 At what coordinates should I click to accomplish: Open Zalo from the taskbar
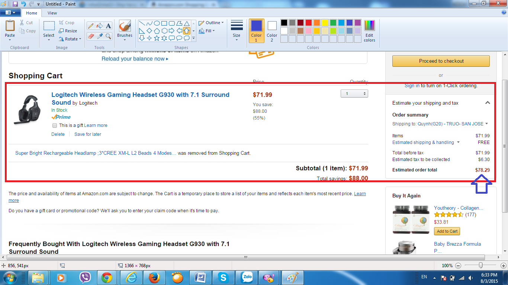tap(247, 278)
